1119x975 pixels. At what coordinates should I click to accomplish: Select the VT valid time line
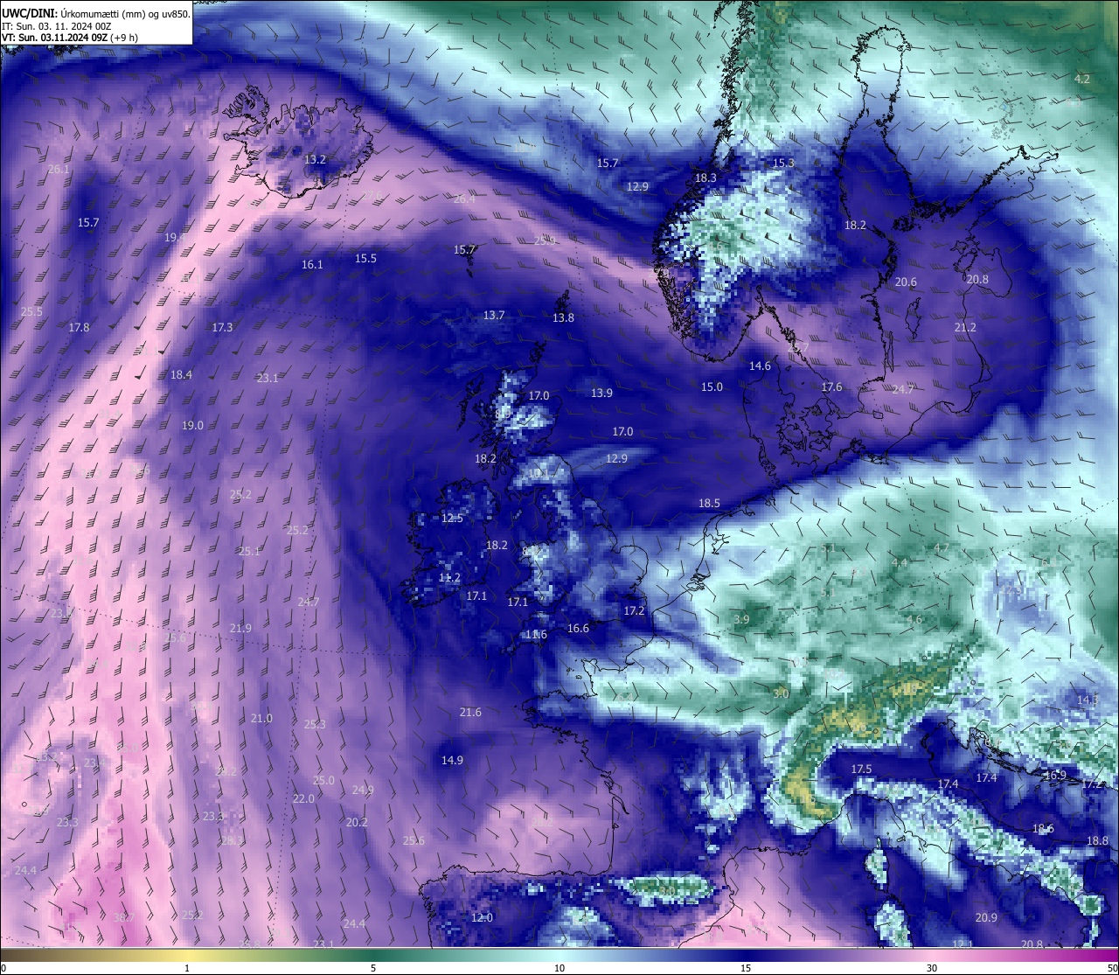point(70,38)
